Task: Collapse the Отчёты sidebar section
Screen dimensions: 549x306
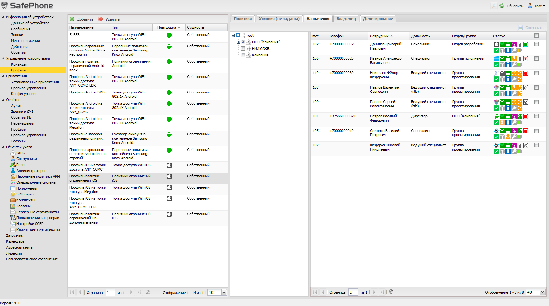Action: pyautogui.click(x=3, y=100)
